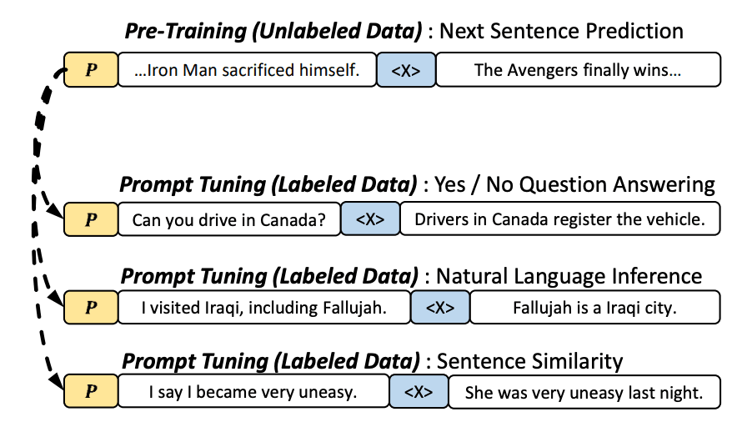Select the P box in the Sentence Similarity row
The image size is (732, 422).
click(x=90, y=392)
